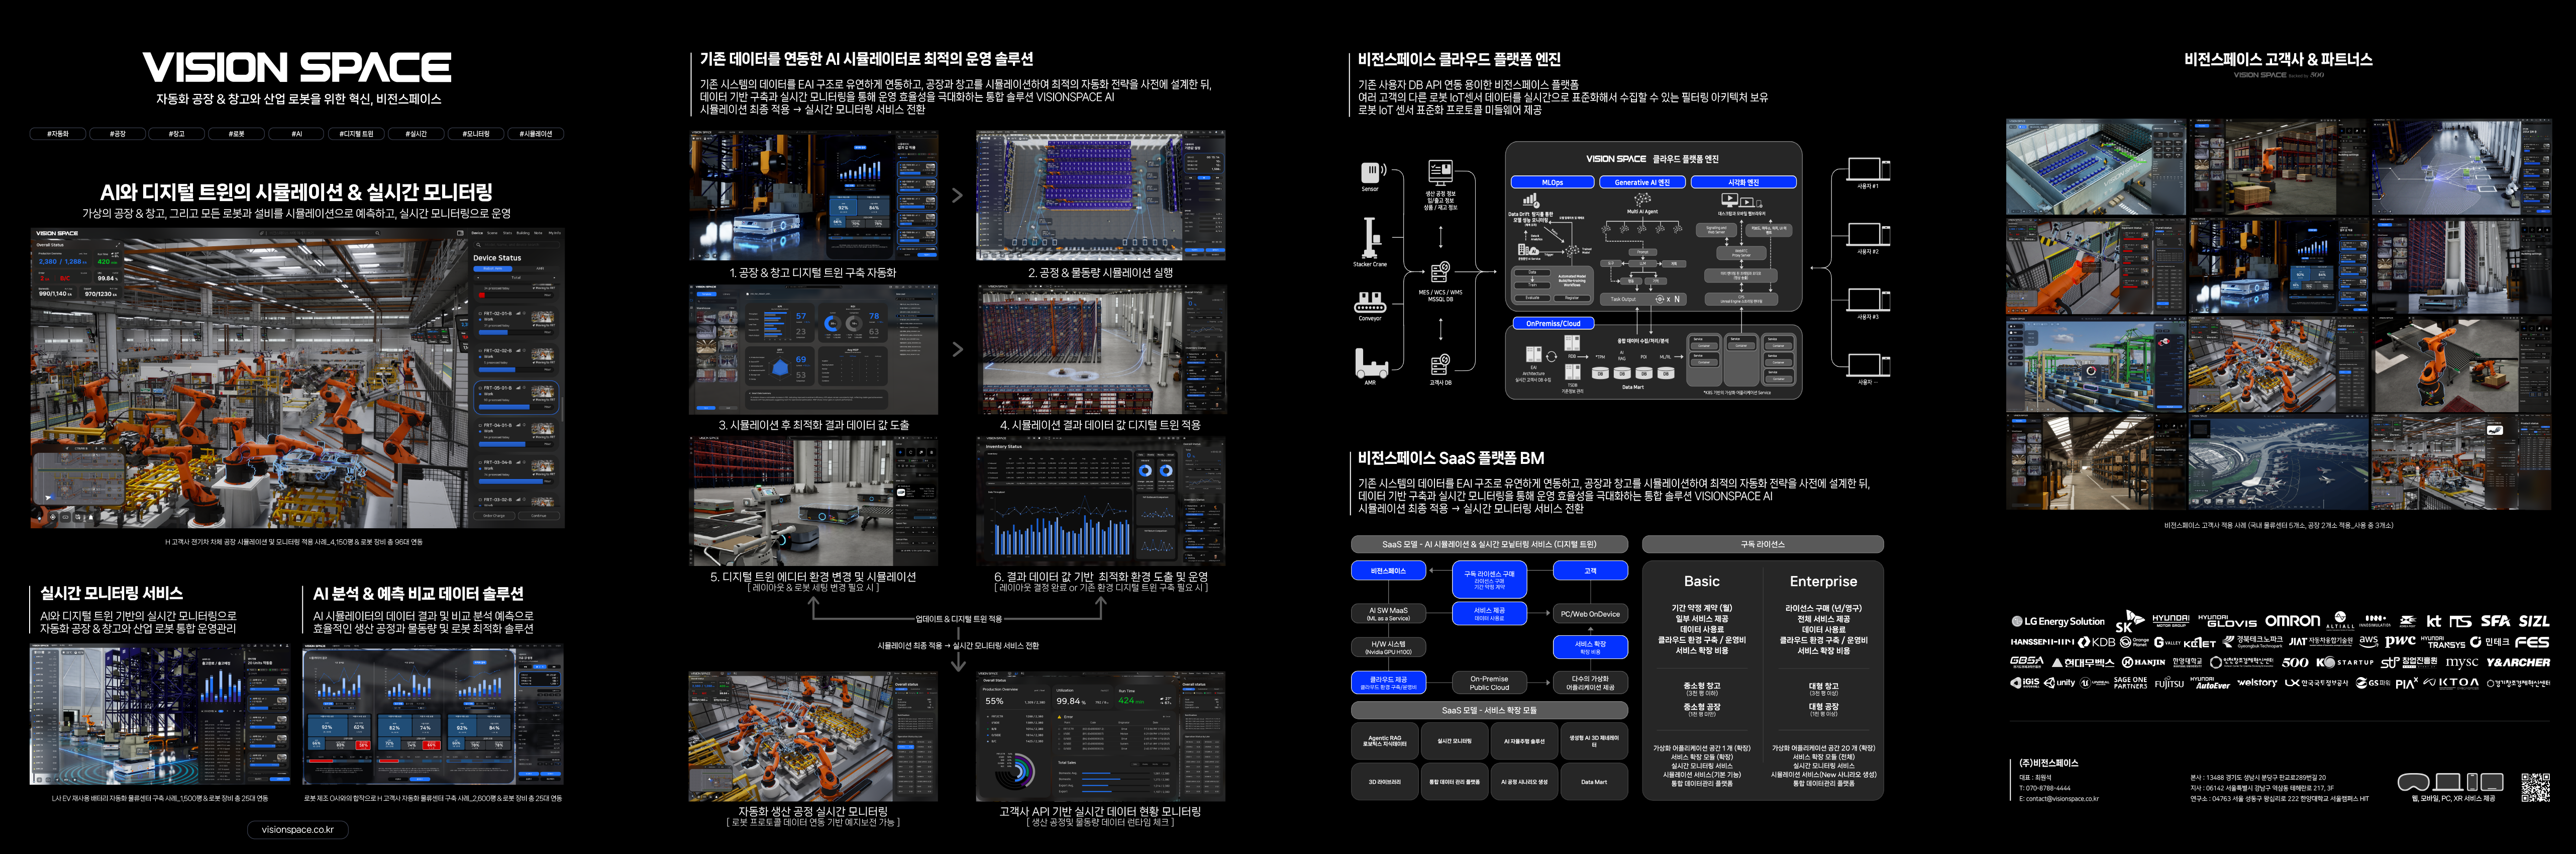Click the 사용자 #1 laptop icon
The width and height of the screenshot is (2576, 854).
[1867, 168]
